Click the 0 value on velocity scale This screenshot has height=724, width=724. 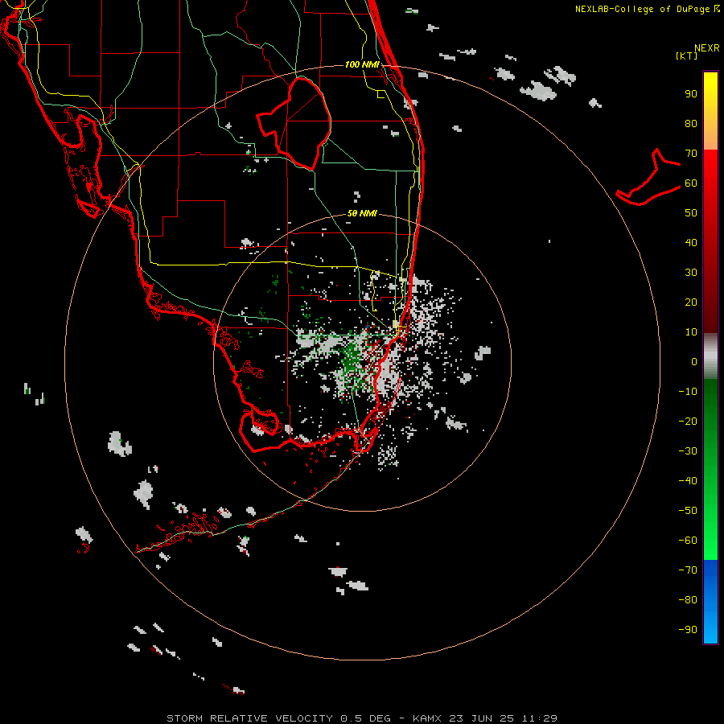[x=694, y=362]
